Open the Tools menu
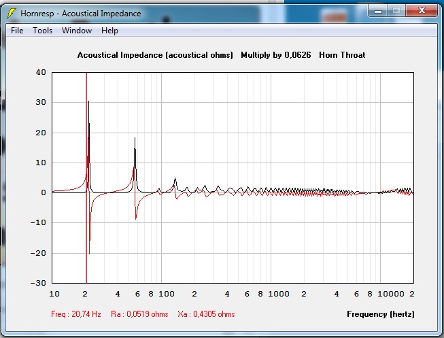This screenshot has width=444, height=338. pyautogui.click(x=42, y=31)
